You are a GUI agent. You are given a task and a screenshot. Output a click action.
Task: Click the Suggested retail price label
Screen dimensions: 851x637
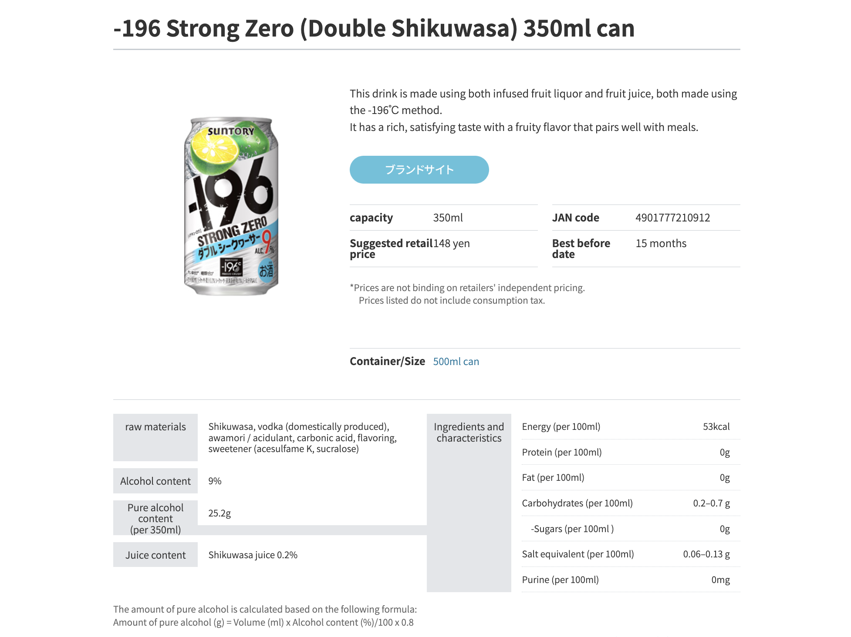click(x=390, y=248)
